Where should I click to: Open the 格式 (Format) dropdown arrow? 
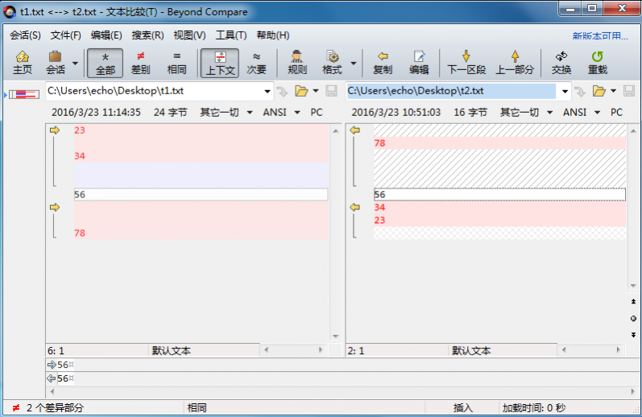click(353, 62)
